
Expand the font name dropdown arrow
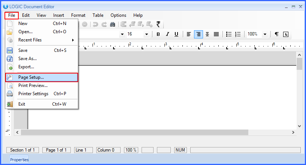coord(122,34)
